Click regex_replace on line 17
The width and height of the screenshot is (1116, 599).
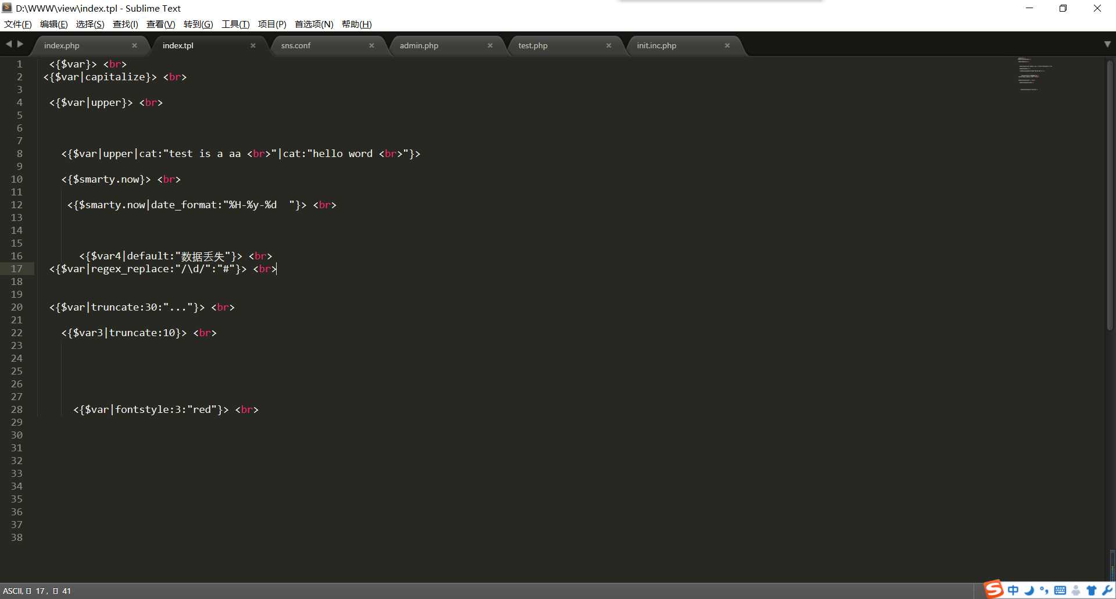coord(130,269)
